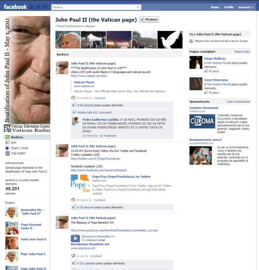Image resolution: width=259 pixels, height=270 pixels.
Task: Open the white tent photo thumbnail
Action: coord(93,40)
